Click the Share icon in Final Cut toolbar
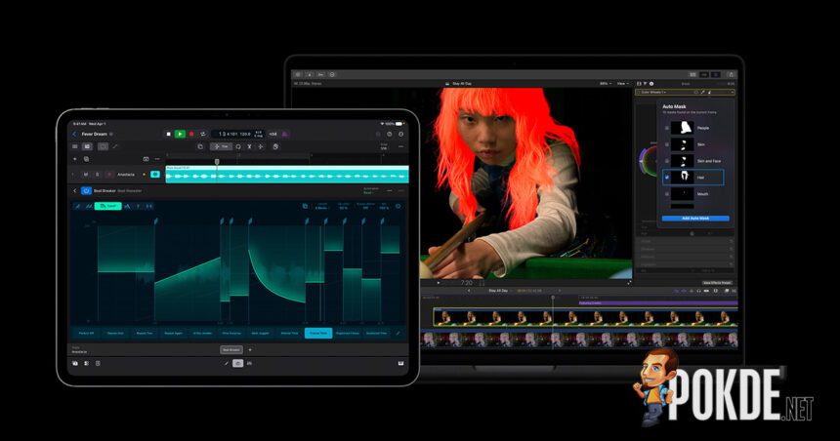 pyautogui.click(x=731, y=74)
